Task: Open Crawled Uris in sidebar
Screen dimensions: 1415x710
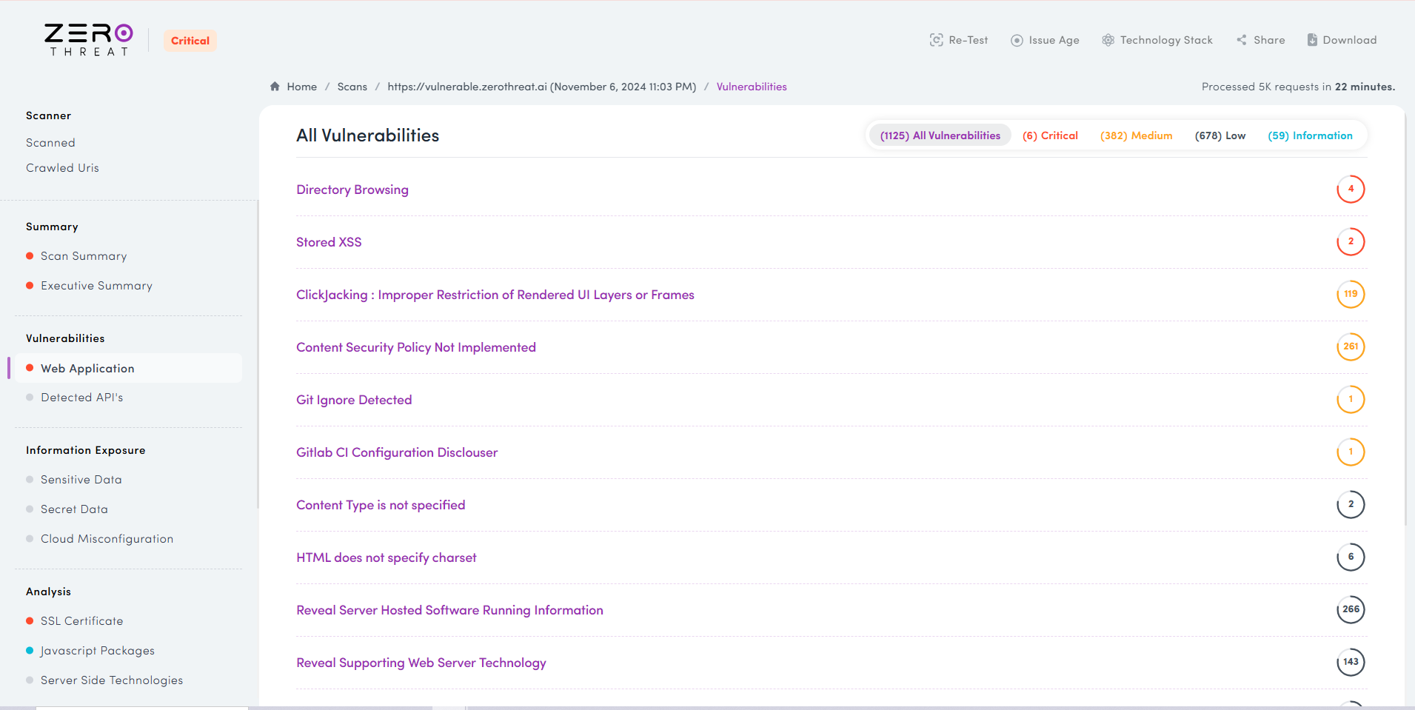Action: pyautogui.click(x=62, y=168)
